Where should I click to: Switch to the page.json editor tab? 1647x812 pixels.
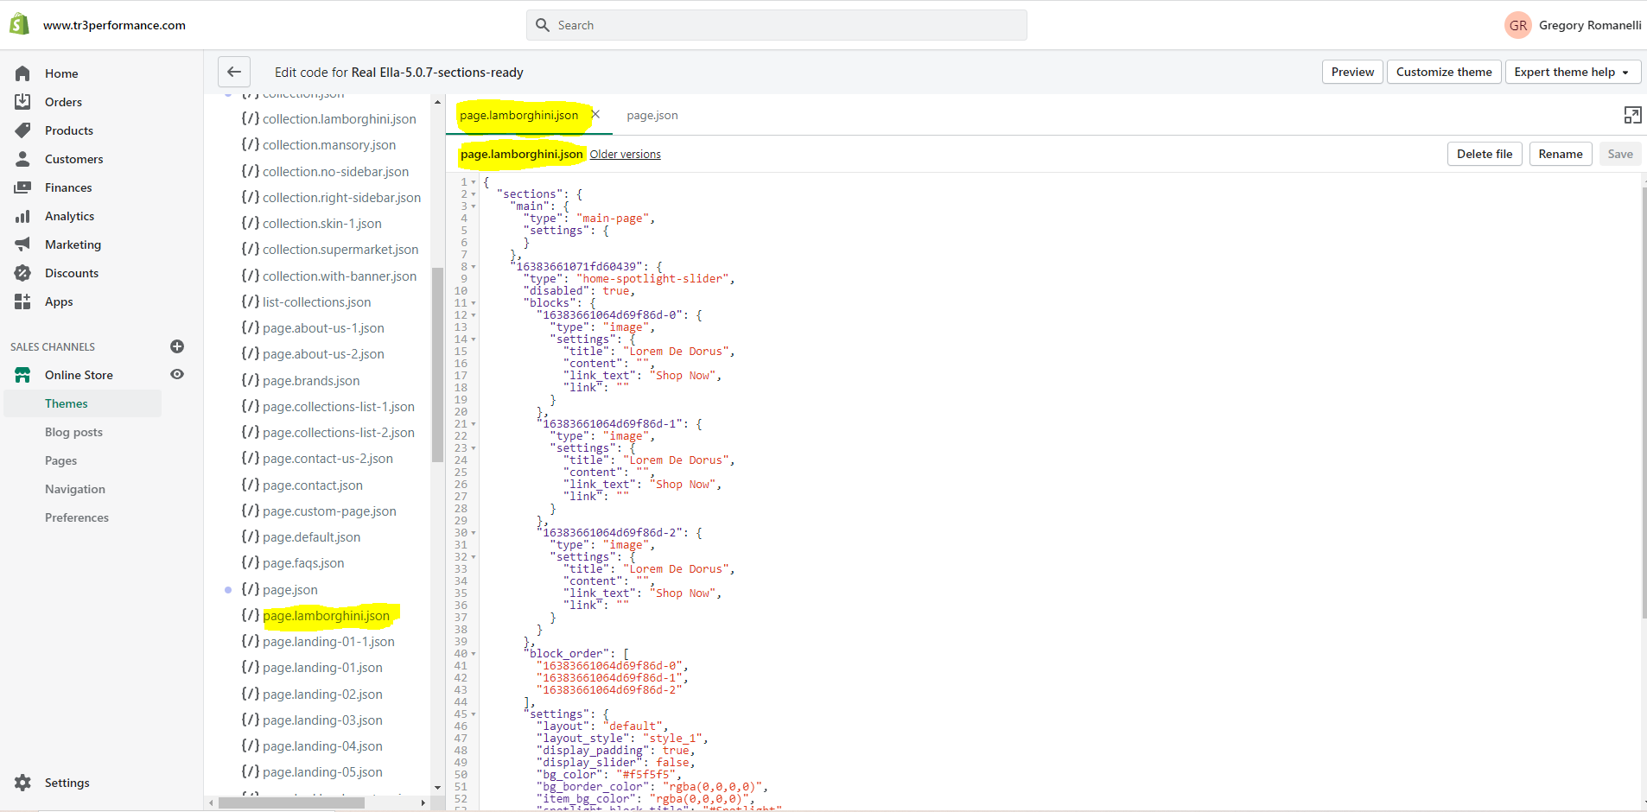coord(652,115)
